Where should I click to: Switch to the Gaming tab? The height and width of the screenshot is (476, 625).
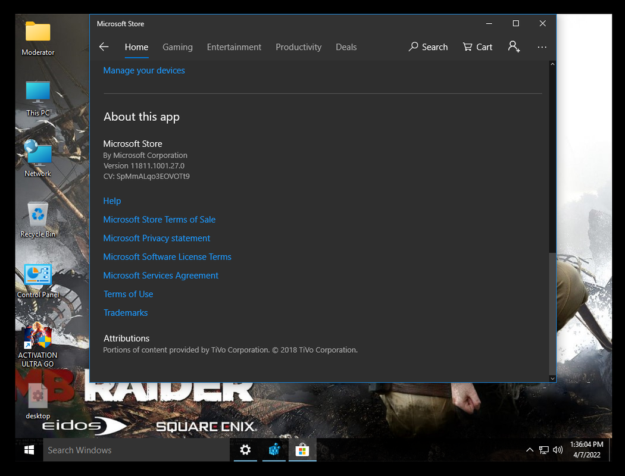click(x=177, y=47)
